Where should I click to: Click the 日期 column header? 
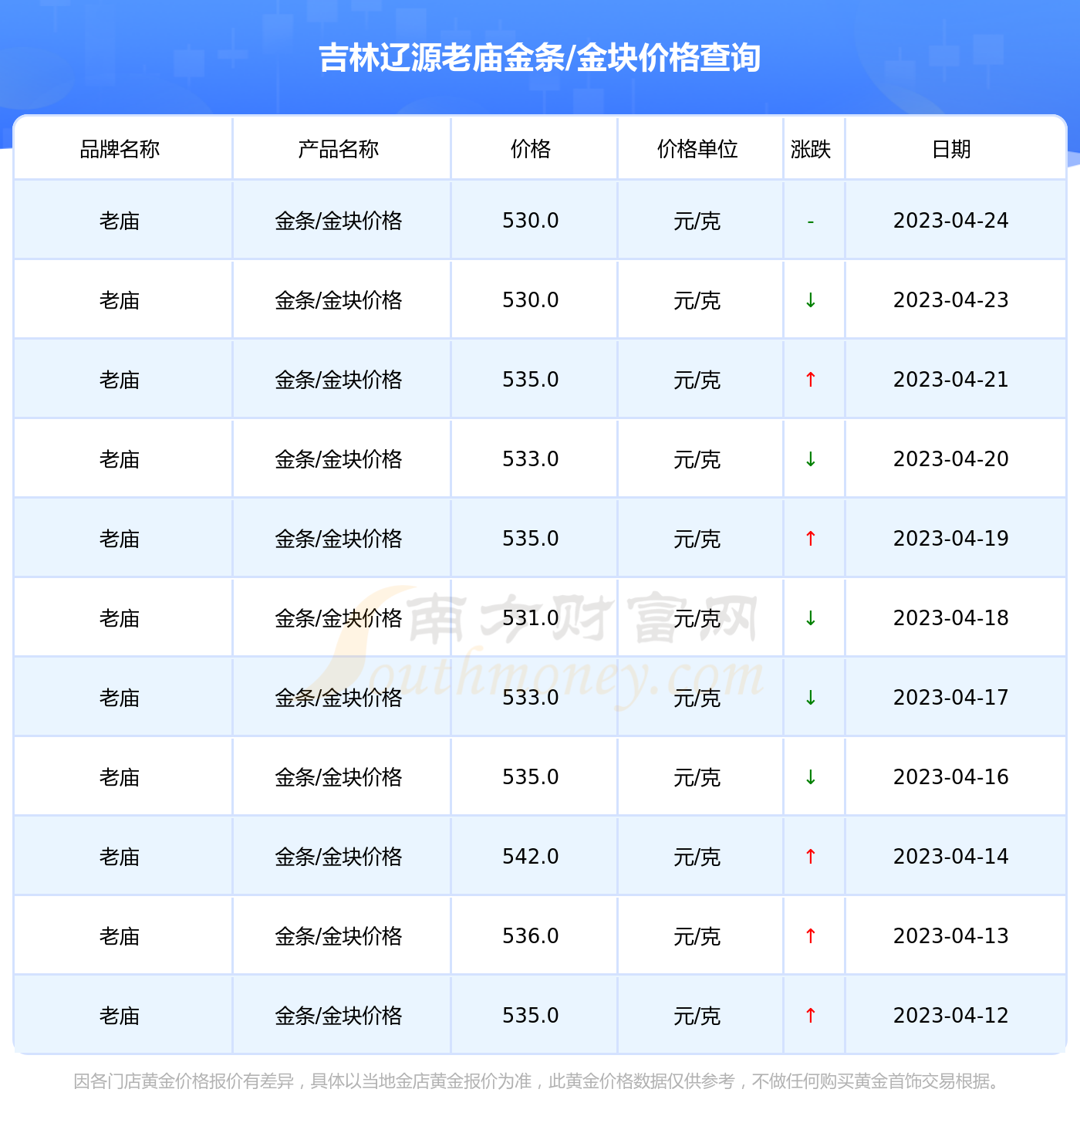point(951,149)
